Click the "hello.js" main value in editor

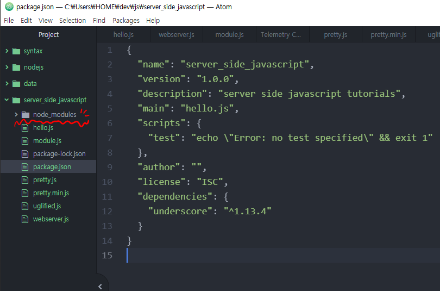[207, 108]
